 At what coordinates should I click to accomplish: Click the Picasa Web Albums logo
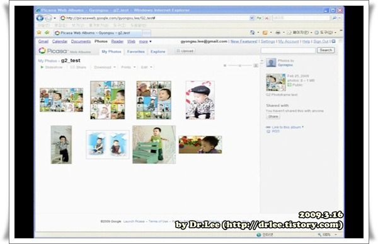point(65,51)
